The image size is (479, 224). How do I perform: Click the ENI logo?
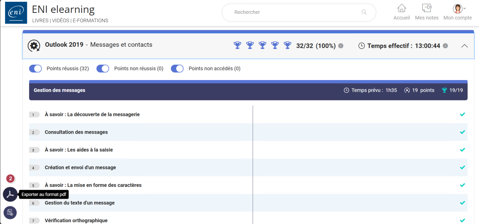[16, 13]
